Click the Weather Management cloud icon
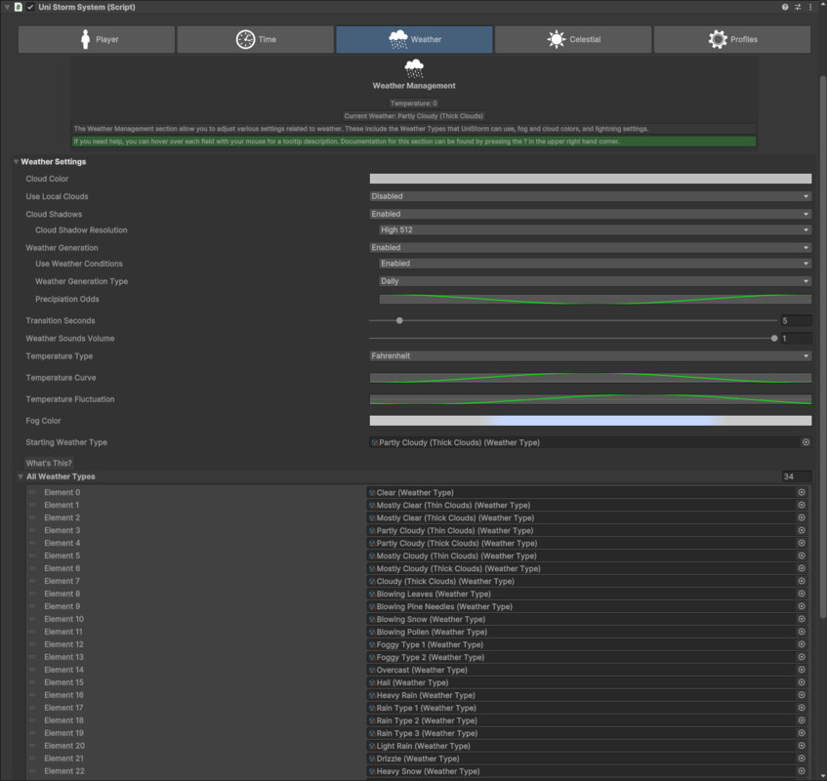Image resolution: width=827 pixels, height=781 pixels. click(x=414, y=68)
